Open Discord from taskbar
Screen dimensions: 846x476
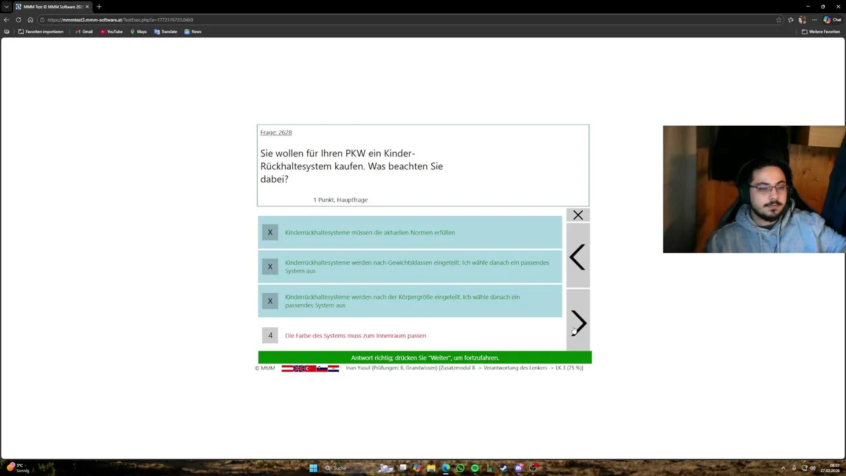pyautogui.click(x=519, y=468)
